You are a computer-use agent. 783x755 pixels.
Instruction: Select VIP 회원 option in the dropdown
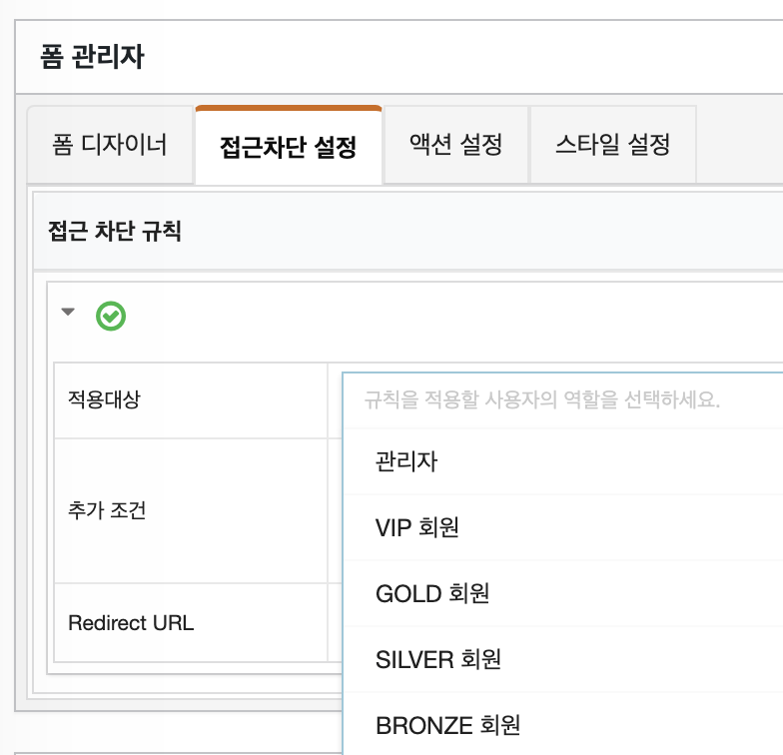tap(563, 527)
